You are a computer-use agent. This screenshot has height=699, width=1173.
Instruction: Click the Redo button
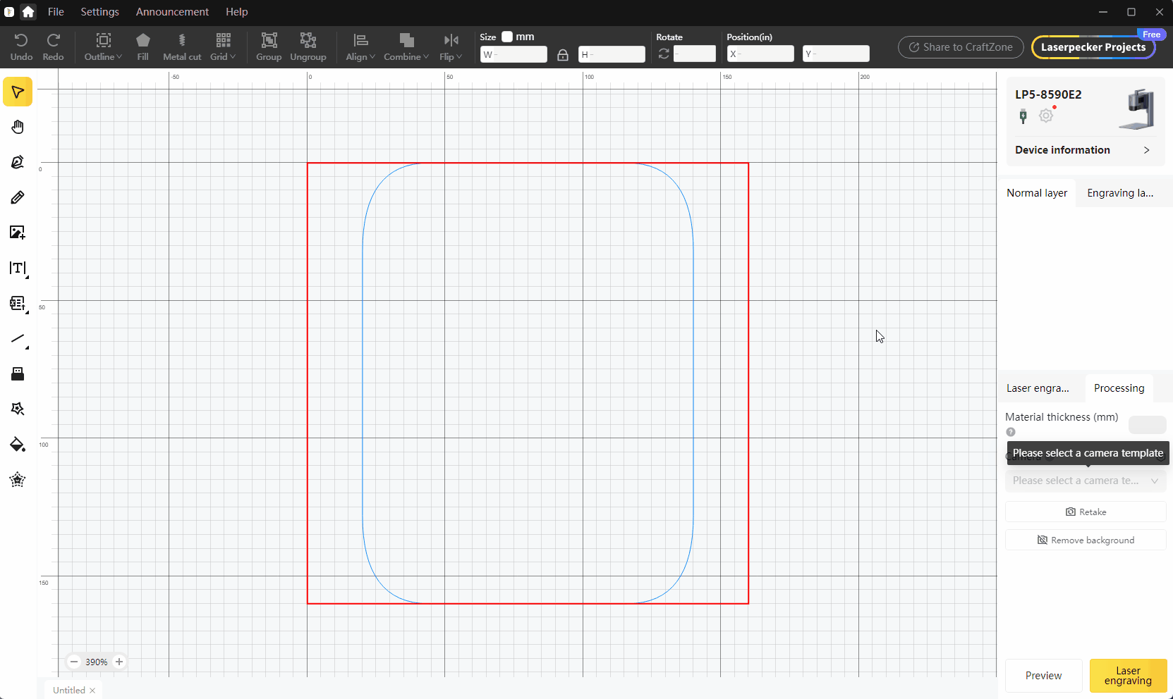(x=53, y=47)
